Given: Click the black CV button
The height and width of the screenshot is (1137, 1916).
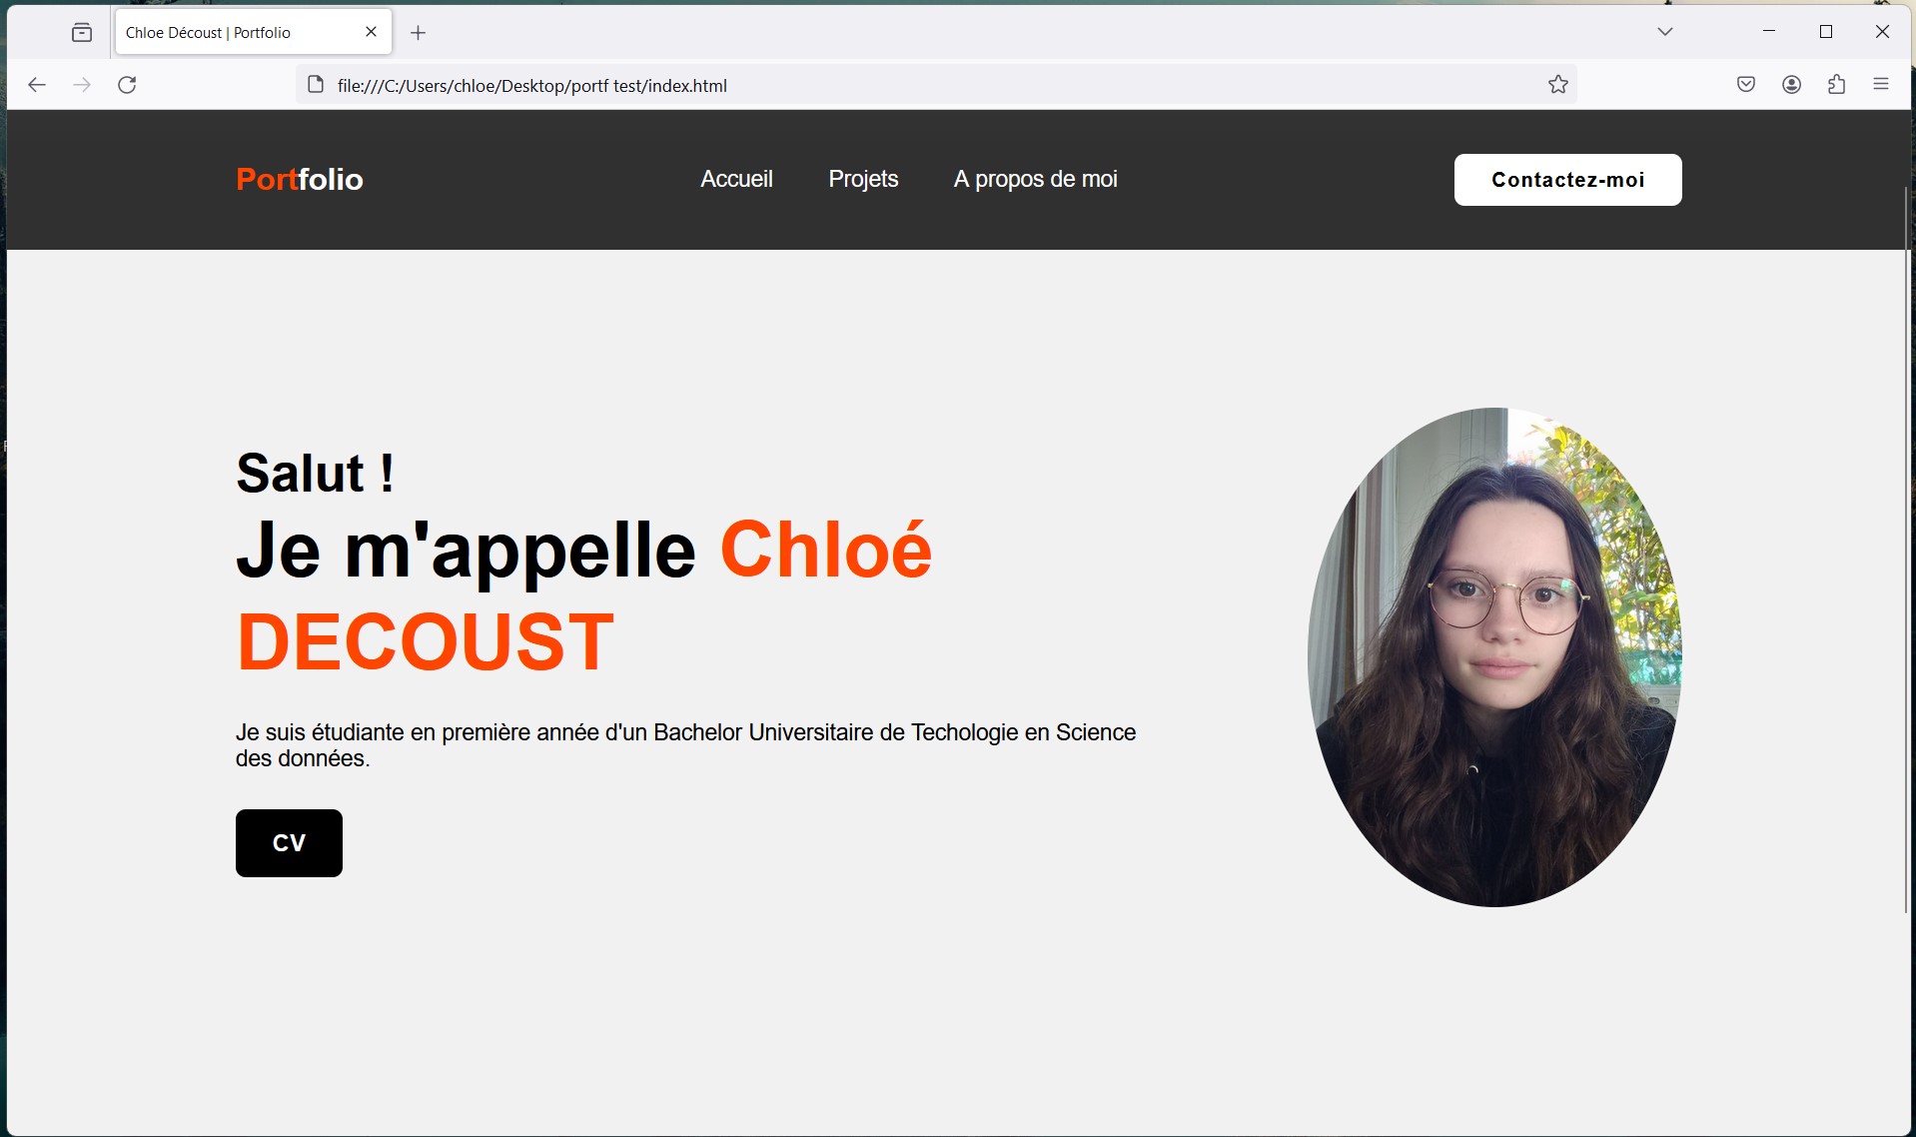Looking at the screenshot, I should tap(289, 842).
